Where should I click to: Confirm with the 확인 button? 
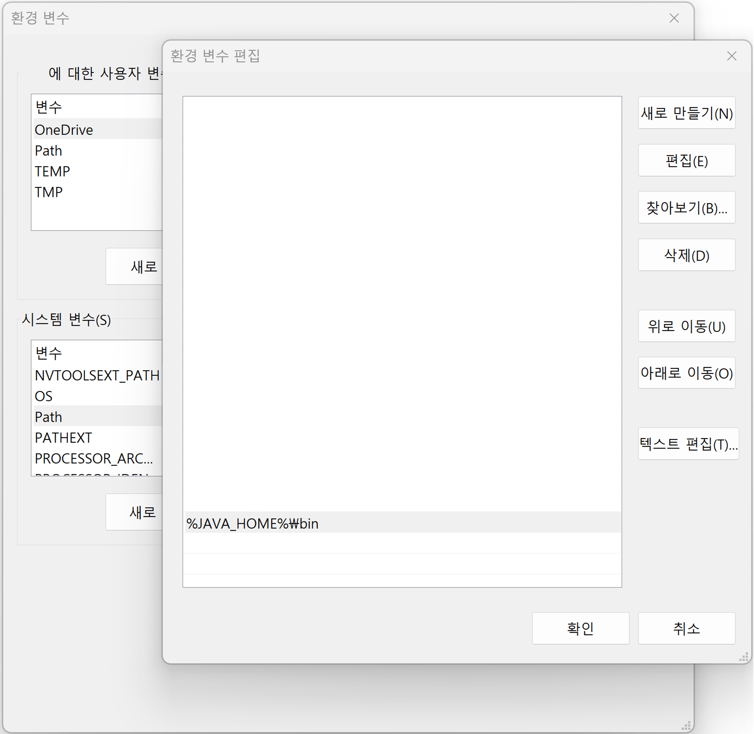click(x=580, y=628)
